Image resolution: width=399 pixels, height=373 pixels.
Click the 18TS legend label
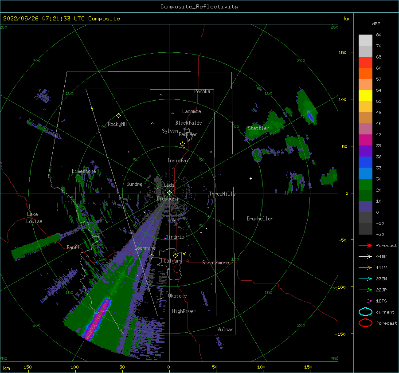(381, 301)
